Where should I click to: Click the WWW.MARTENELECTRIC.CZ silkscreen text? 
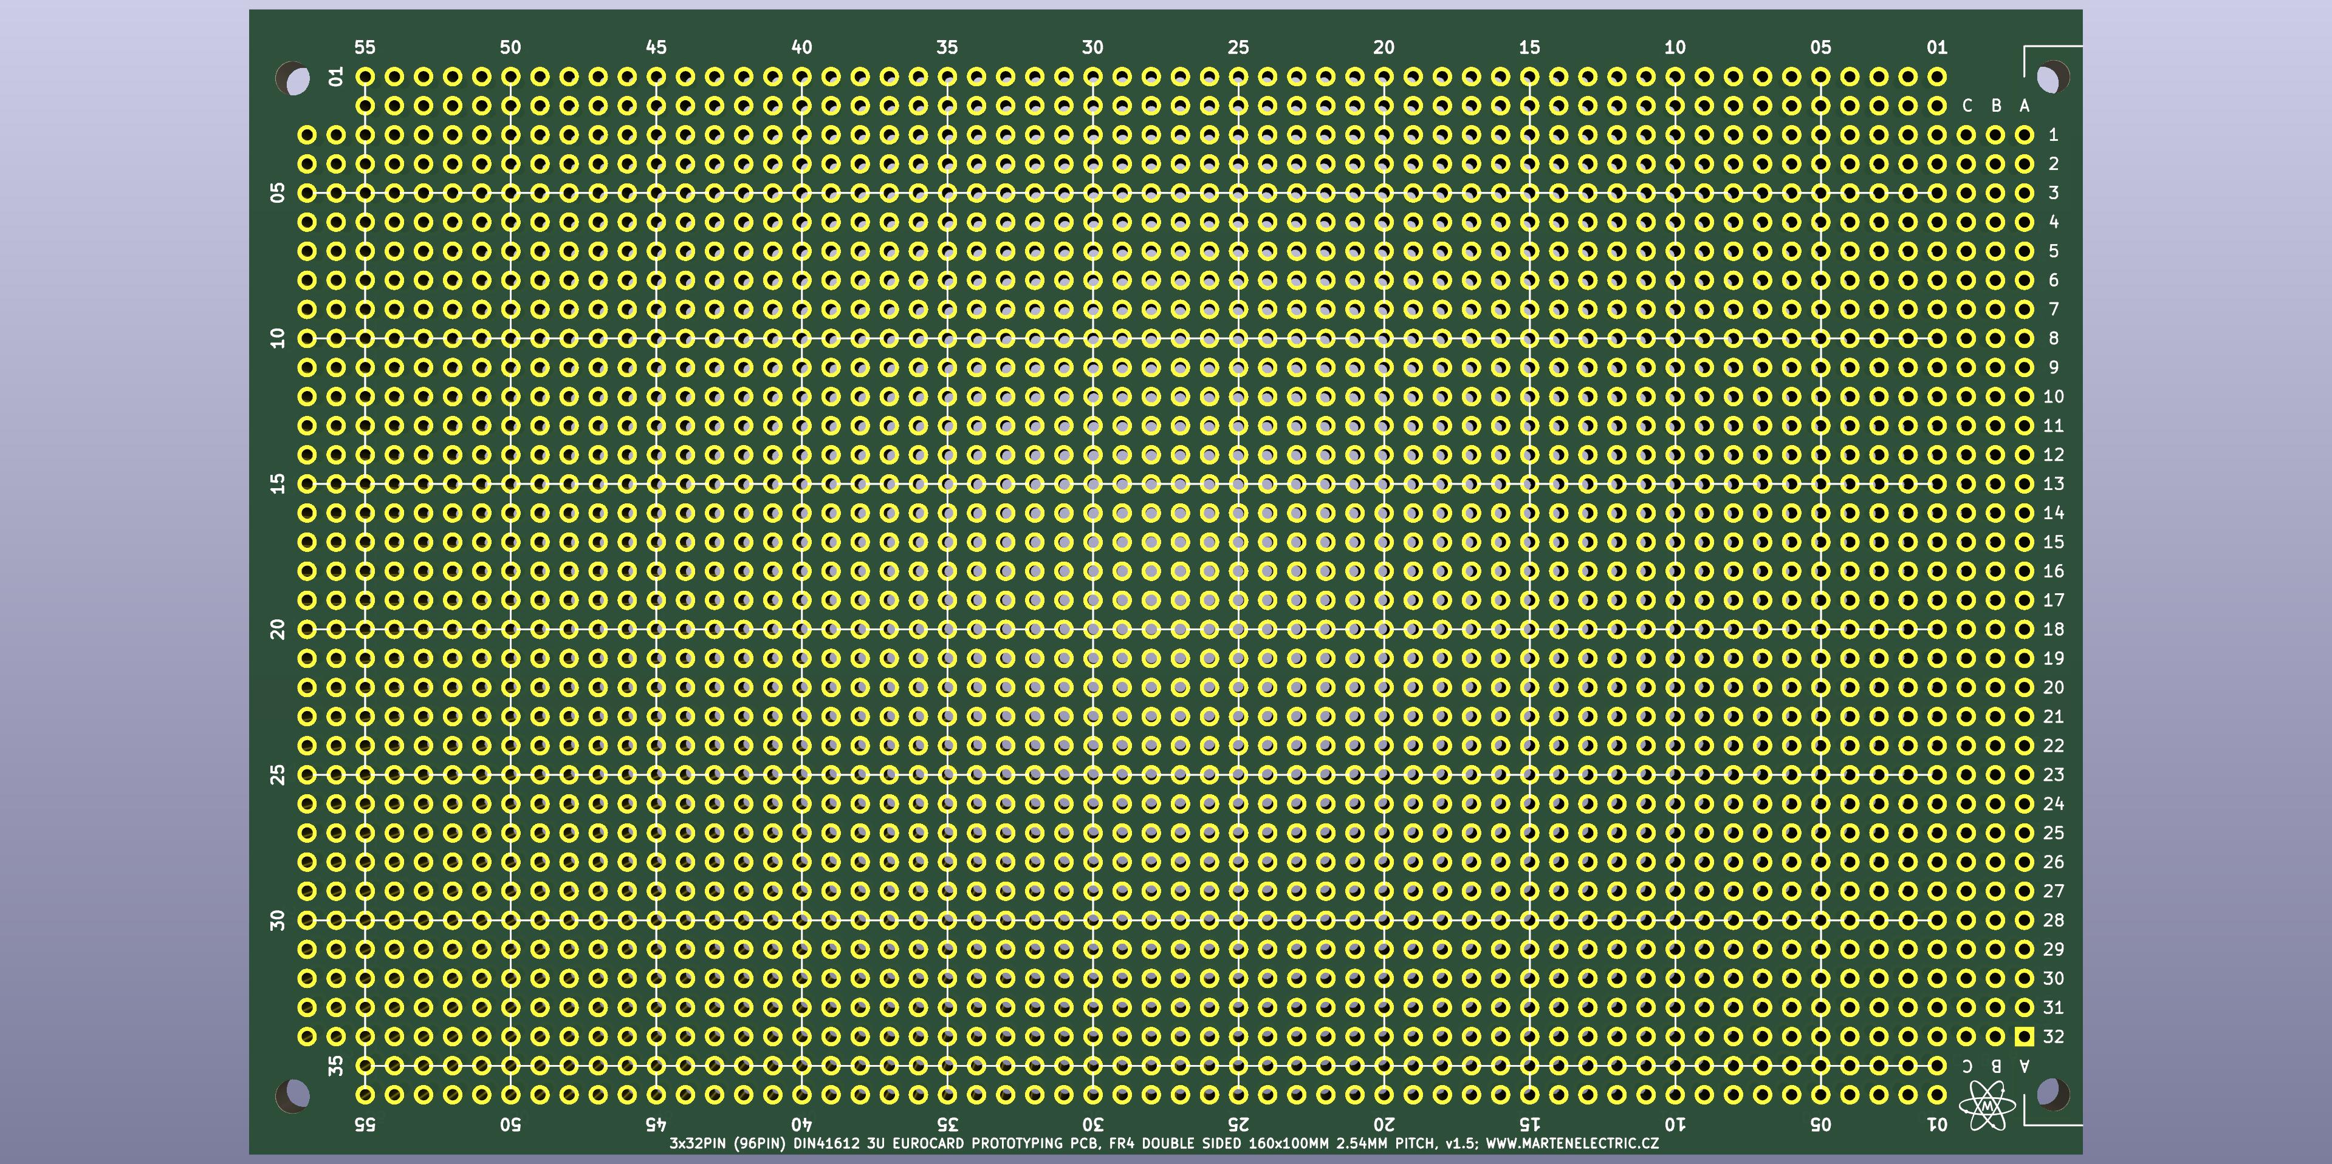1571,1143
